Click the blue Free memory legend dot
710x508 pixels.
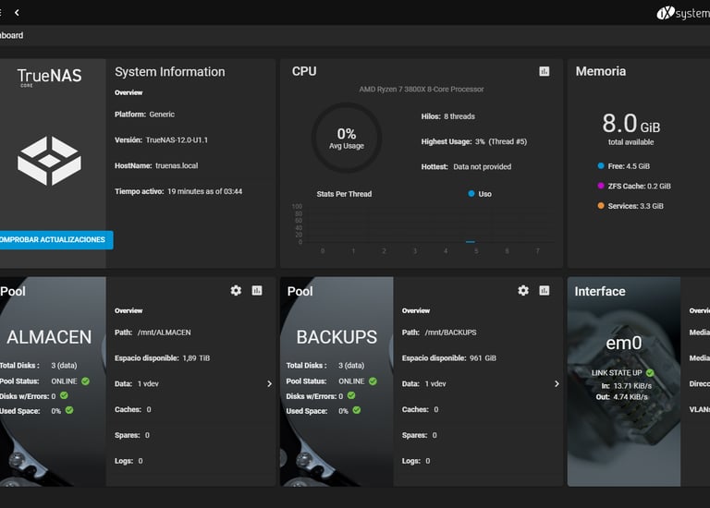tap(601, 166)
